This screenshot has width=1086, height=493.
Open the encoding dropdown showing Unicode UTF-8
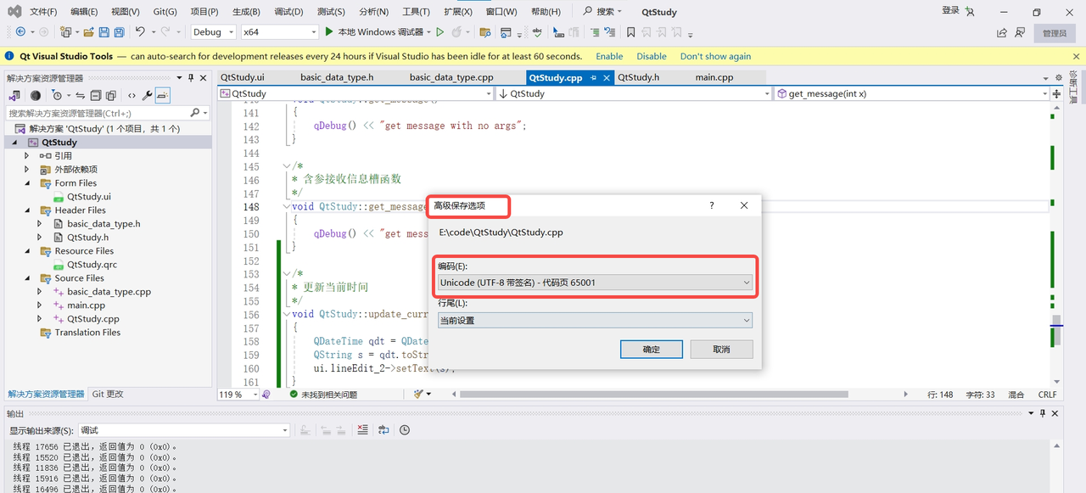point(595,283)
